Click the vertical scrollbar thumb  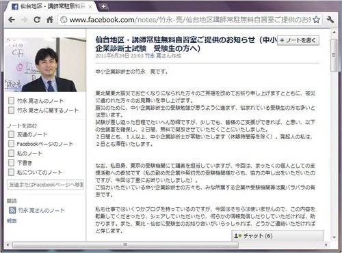point(334,55)
